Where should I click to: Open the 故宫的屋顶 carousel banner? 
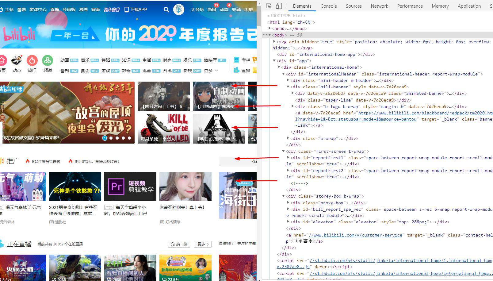pyautogui.click(x=67, y=112)
